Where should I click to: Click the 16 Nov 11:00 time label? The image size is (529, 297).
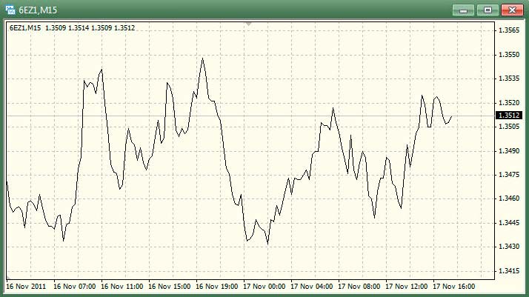coord(122,286)
